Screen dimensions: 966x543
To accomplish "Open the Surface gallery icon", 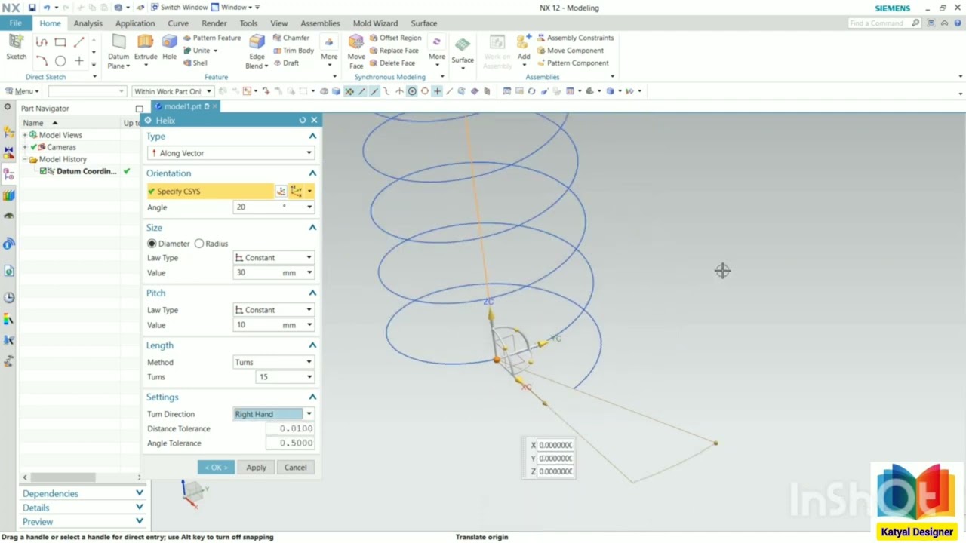I will click(463, 45).
